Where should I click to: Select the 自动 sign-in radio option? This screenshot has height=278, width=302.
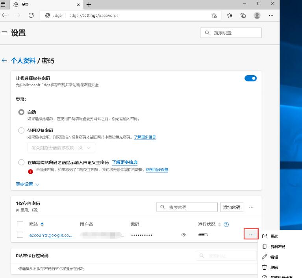(x=21, y=112)
